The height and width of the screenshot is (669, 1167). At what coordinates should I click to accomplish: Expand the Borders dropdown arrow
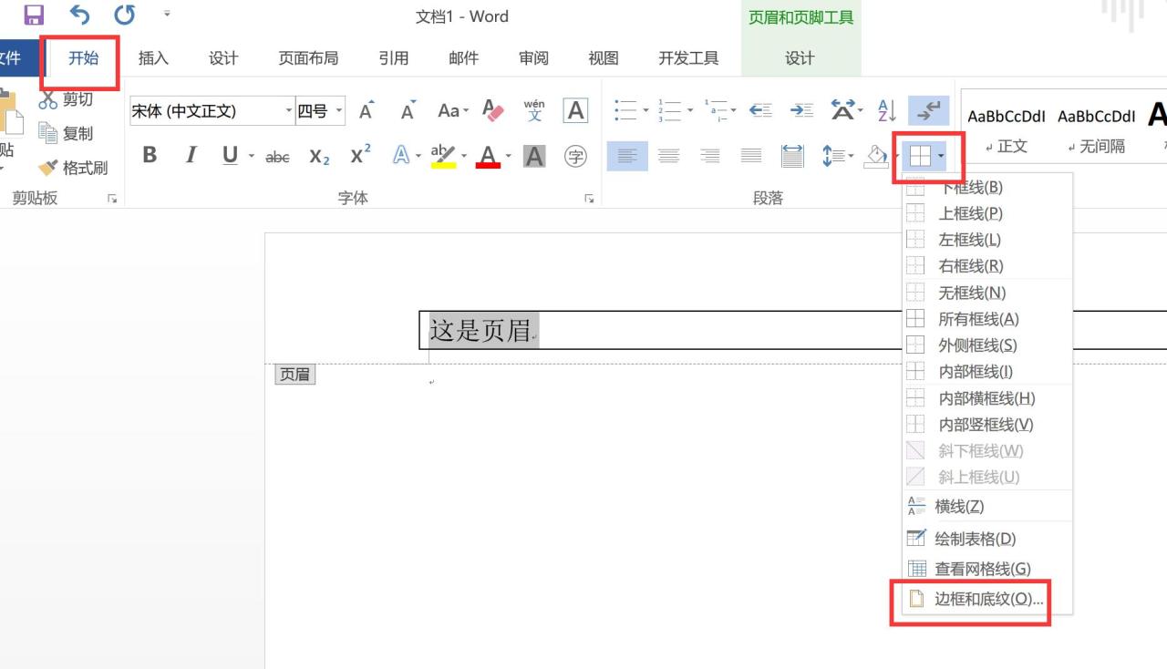[940, 156]
